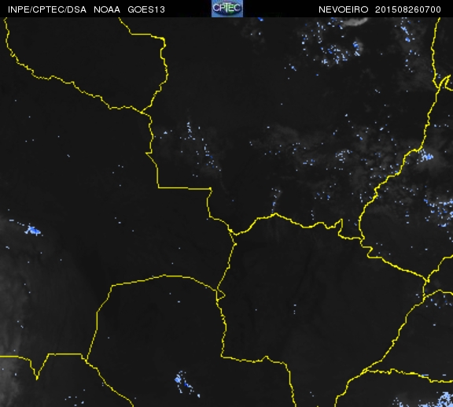Screen dimensions: 453x407
Task: Click the border junction closing the upper-left region
Action: tap(142, 112)
